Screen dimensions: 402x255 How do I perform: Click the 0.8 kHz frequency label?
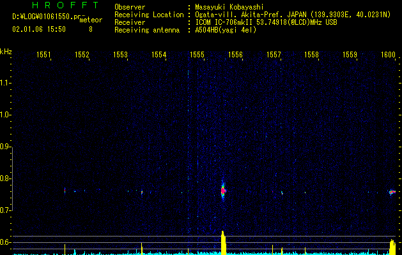[x=6, y=178]
